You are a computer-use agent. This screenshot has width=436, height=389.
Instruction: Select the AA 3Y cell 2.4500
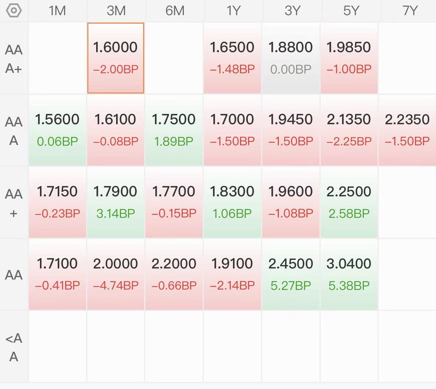click(291, 274)
